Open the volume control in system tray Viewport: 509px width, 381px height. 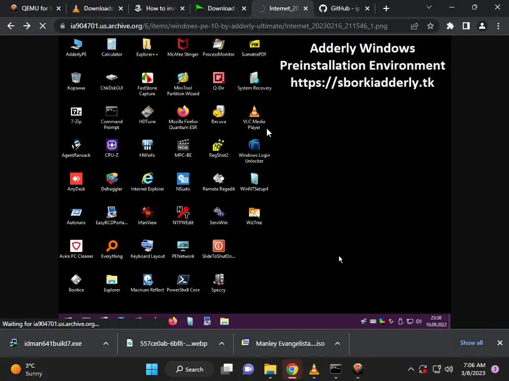pos(449,369)
